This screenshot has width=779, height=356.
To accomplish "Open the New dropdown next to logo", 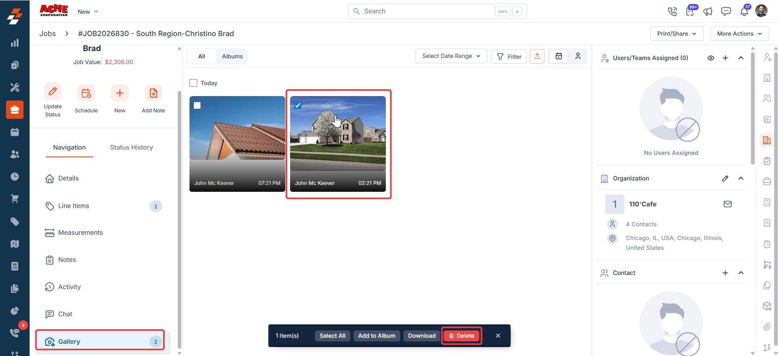I will (x=88, y=12).
